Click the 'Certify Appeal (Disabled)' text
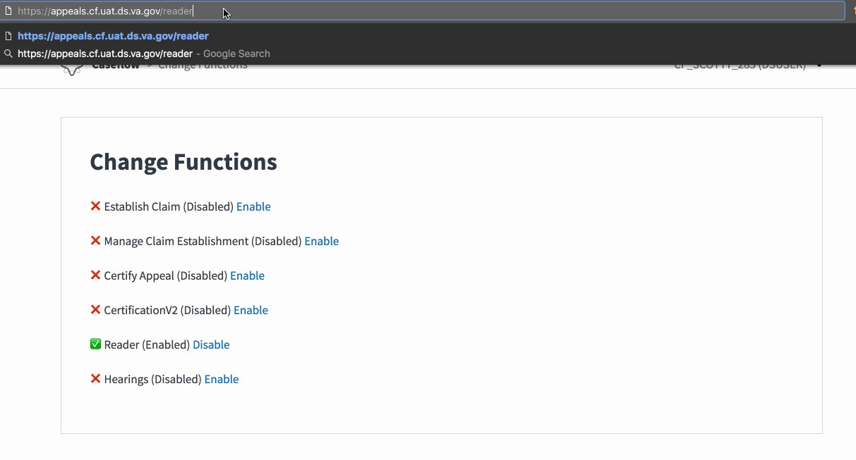The image size is (856, 460). [x=166, y=275]
